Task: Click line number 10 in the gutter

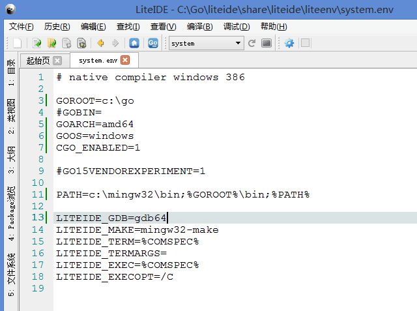Action: (x=38, y=183)
